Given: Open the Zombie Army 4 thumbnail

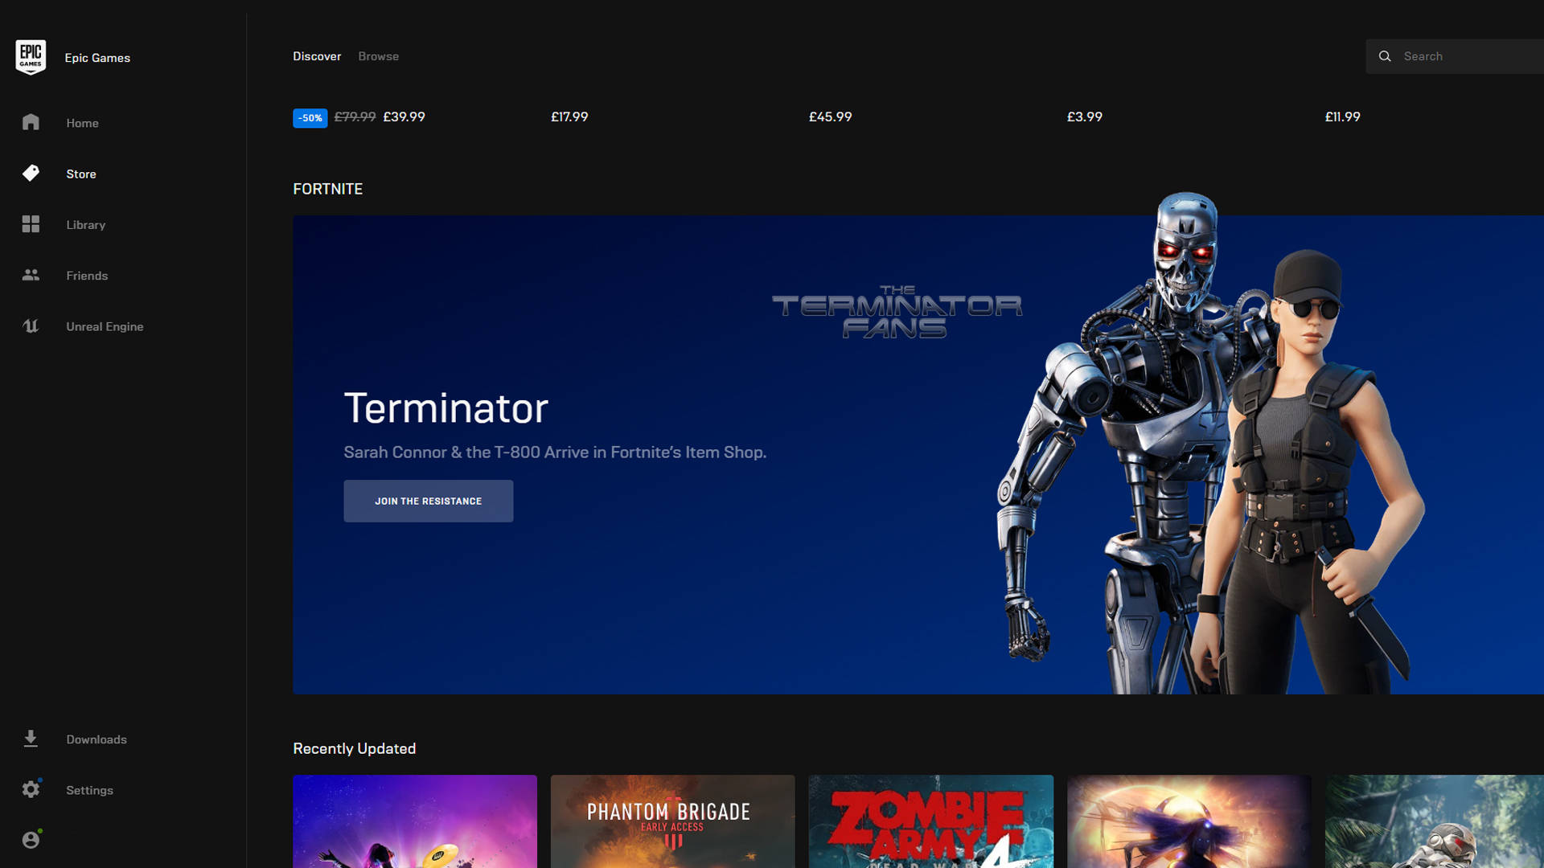Looking at the screenshot, I should coord(931,821).
